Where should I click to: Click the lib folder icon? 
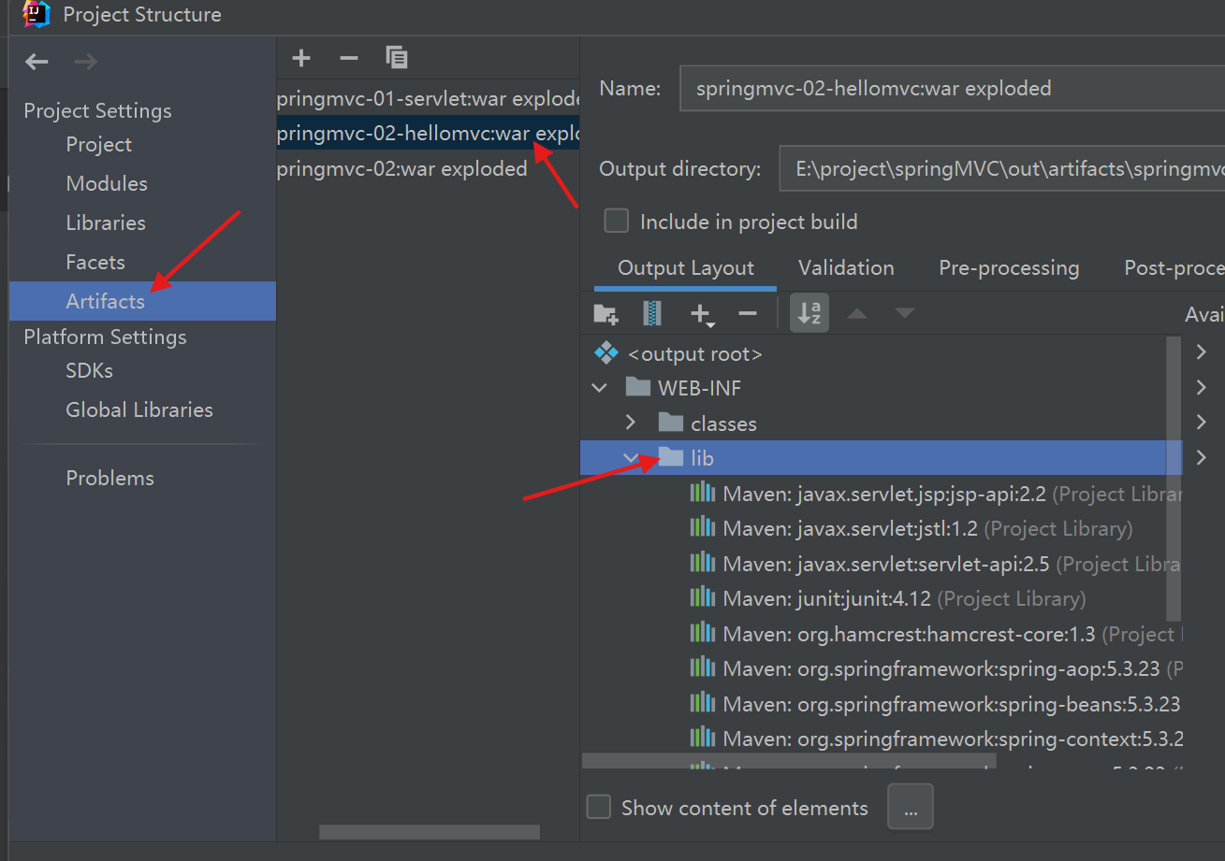point(670,457)
